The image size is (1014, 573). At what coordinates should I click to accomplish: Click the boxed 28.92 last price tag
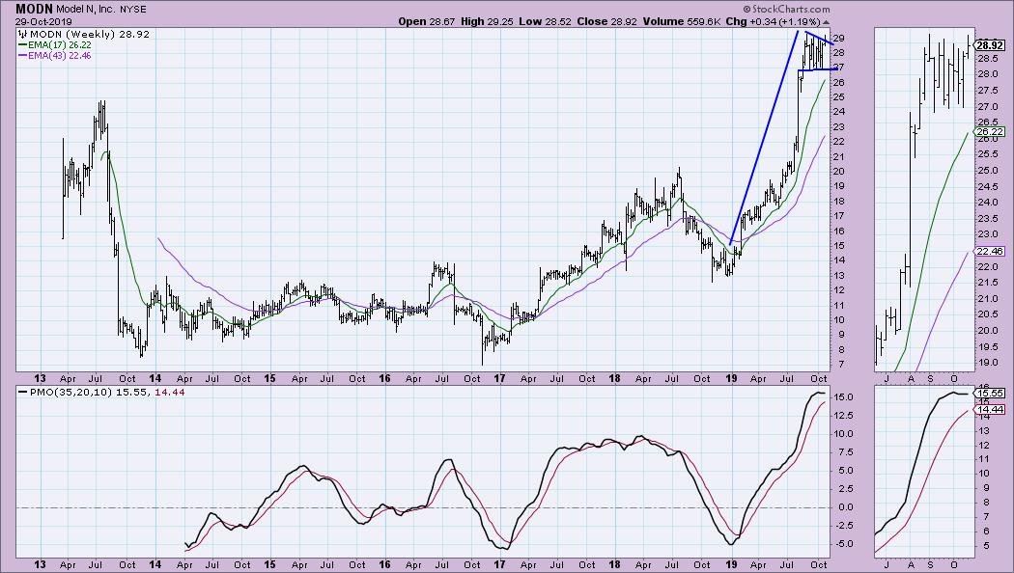[990, 45]
